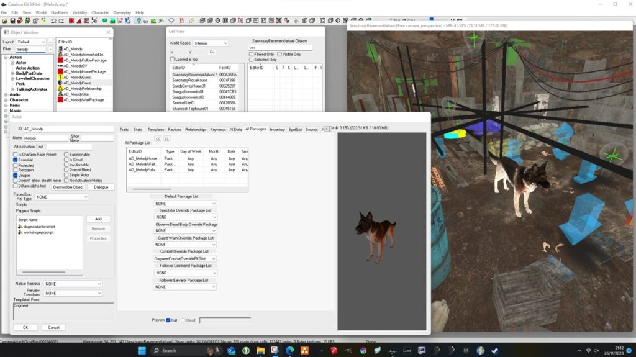This screenshot has height=357, width=636.
Task: Switch to the Keywords tab
Action: point(218,129)
